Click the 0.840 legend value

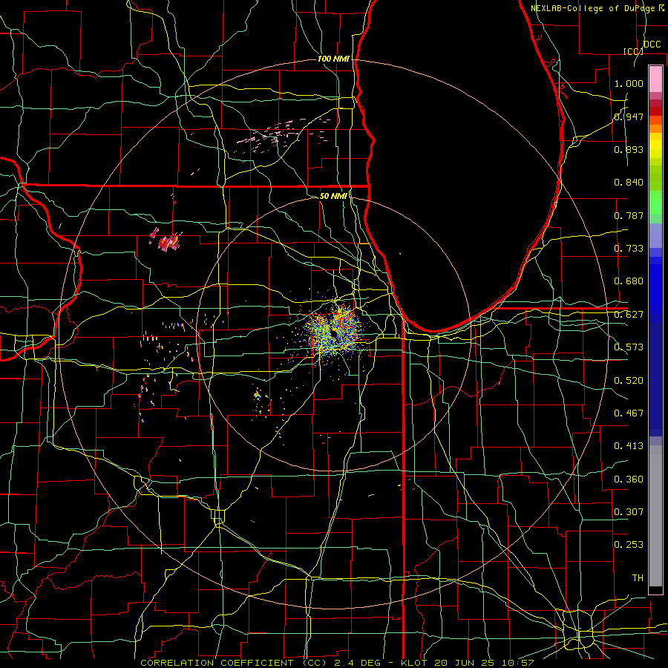(629, 183)
